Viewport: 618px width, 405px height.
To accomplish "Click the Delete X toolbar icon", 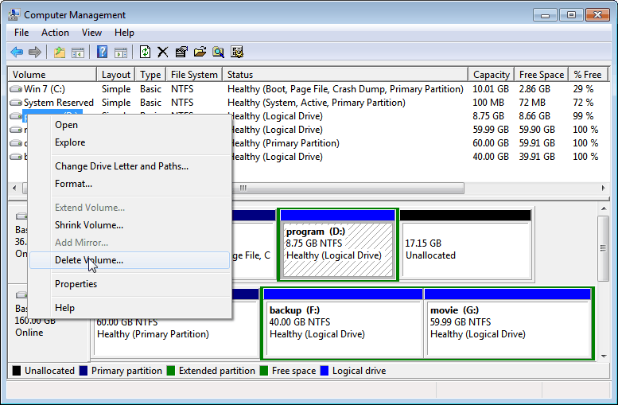I will point(163,52).
